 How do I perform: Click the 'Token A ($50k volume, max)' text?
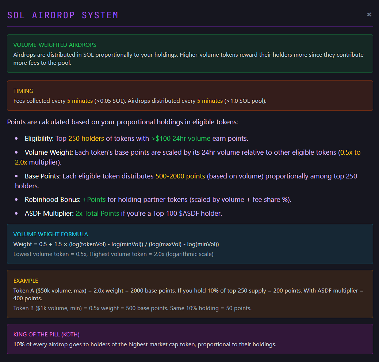[x=50, y=291]
